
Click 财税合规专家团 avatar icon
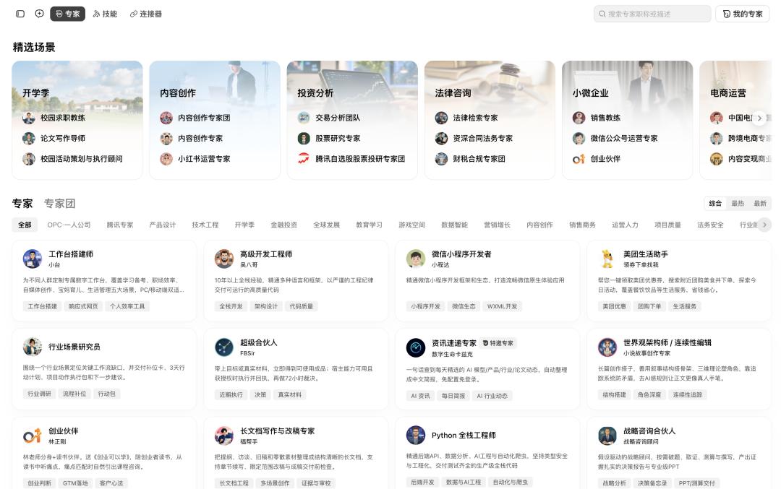(441, 159)
